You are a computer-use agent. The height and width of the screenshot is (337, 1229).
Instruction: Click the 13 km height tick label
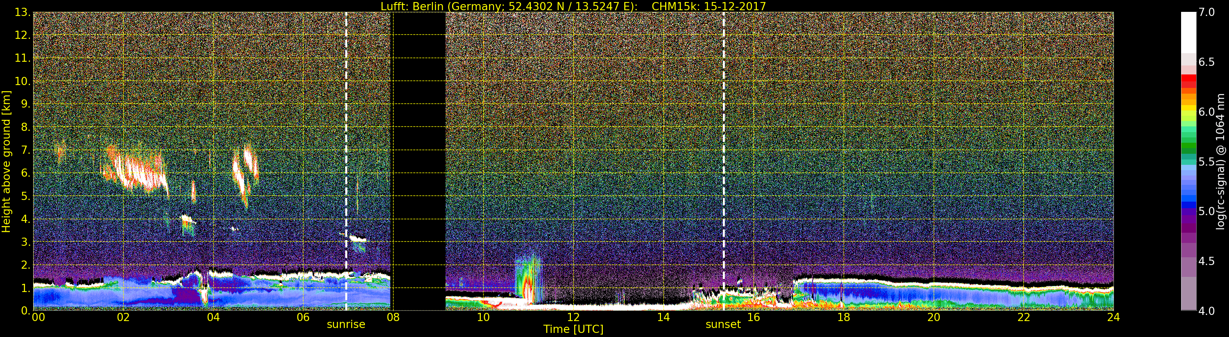tap(22, 12)
